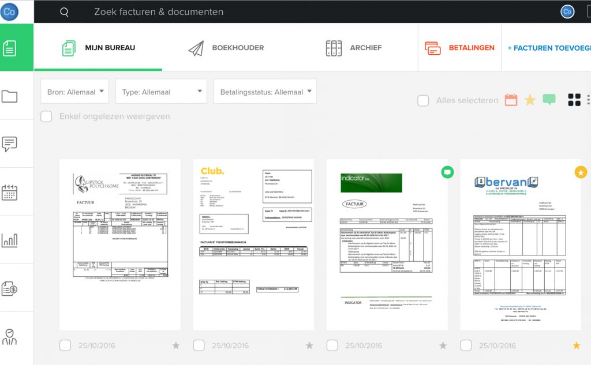Switch to the Boekhouder tab
This screenshot has width=591, height=365.
click(x=226, y=48)
